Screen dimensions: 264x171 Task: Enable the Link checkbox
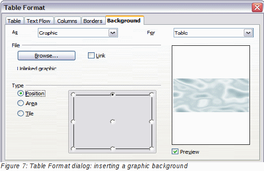pyautogui.click(x=91, y=56)
